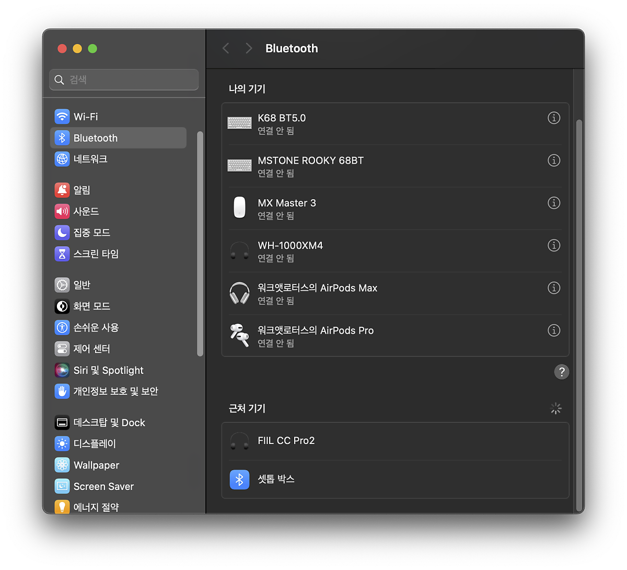Show info for K68 BT5.0 keyboard
Image resolution: width=627 pixels, height=570 pixels.
[554, 118]
